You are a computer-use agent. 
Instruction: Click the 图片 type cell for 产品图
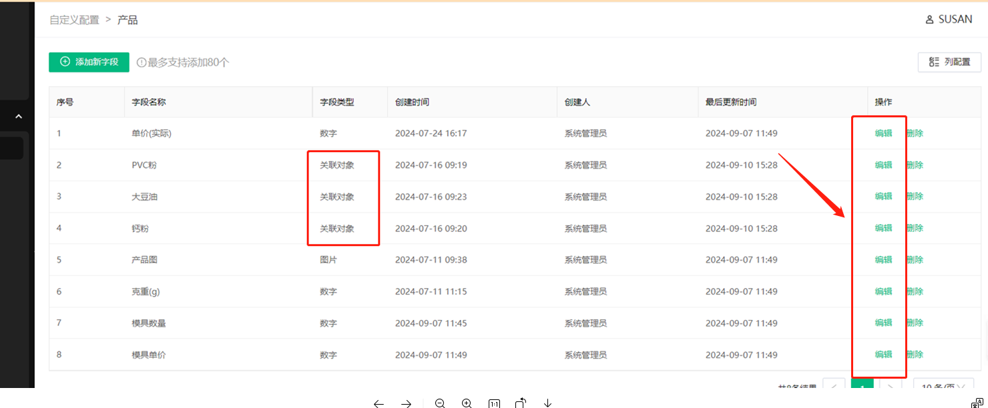coord(328,259)
